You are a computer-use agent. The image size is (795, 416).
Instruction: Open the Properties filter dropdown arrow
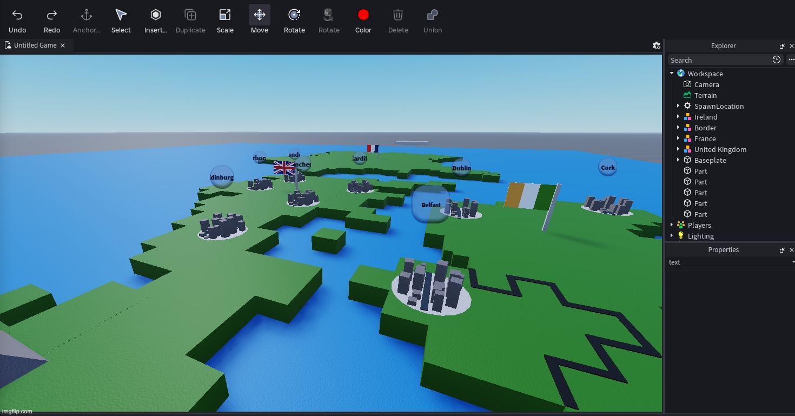pyautogui.click(x=792, y=262)
